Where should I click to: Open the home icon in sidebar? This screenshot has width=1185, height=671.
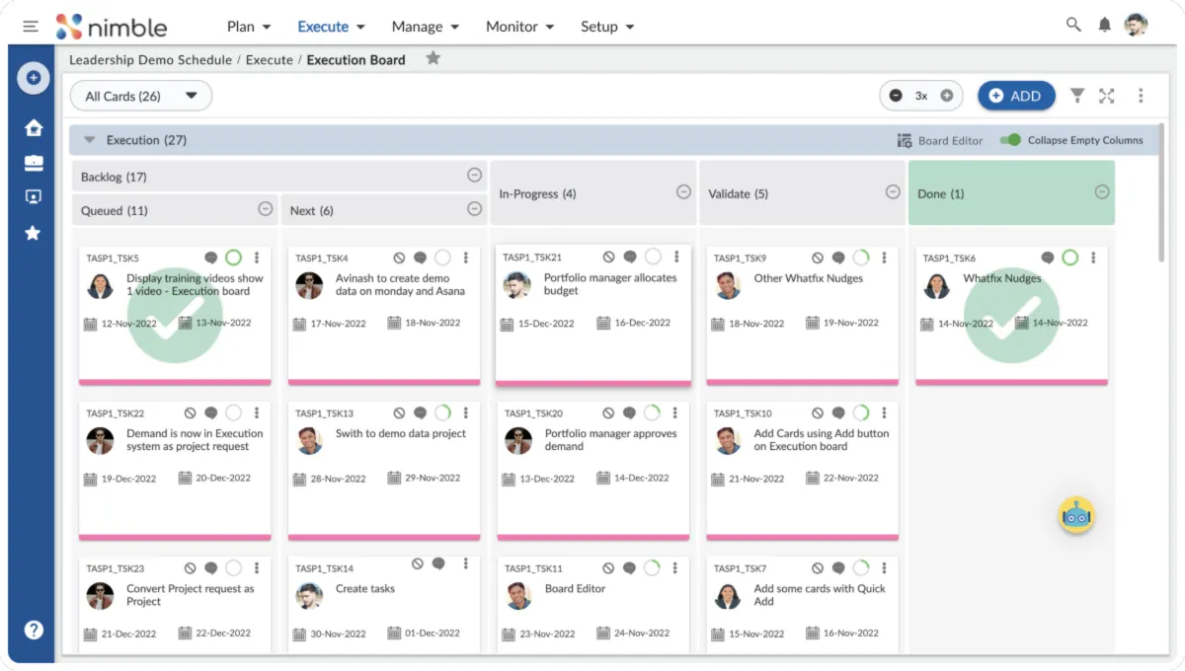[34, 127]
